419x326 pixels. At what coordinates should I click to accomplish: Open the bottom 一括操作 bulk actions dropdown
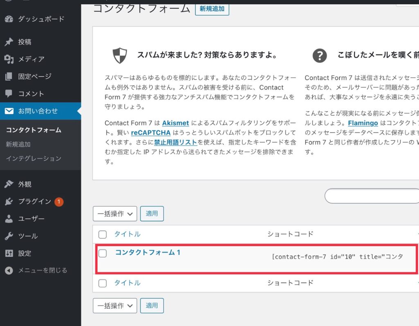tap(115, 305)
